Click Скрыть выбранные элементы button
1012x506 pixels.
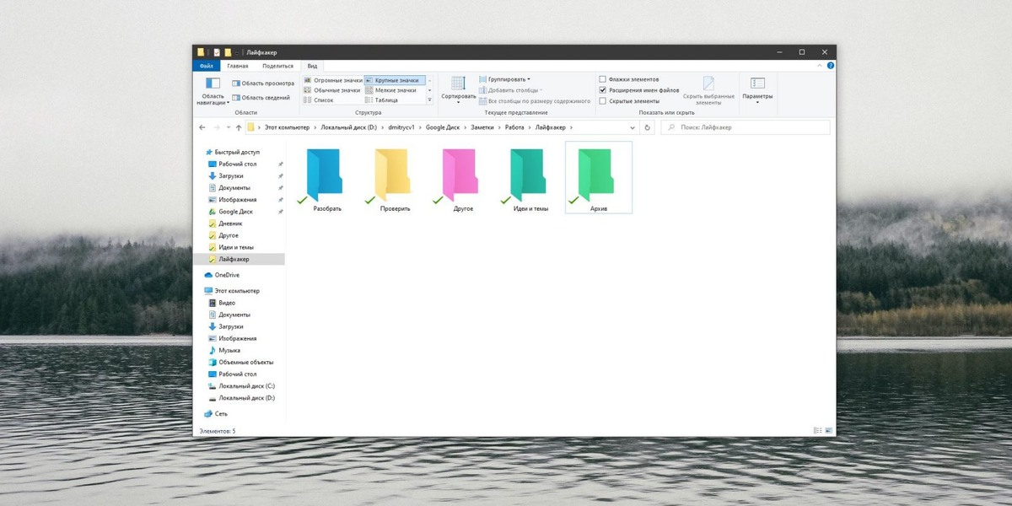pos(708,90)
